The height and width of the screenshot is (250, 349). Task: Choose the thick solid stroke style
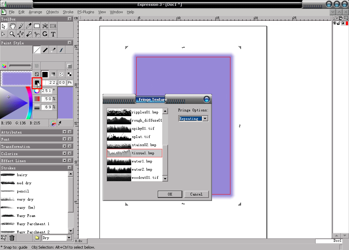click(45, 50)
